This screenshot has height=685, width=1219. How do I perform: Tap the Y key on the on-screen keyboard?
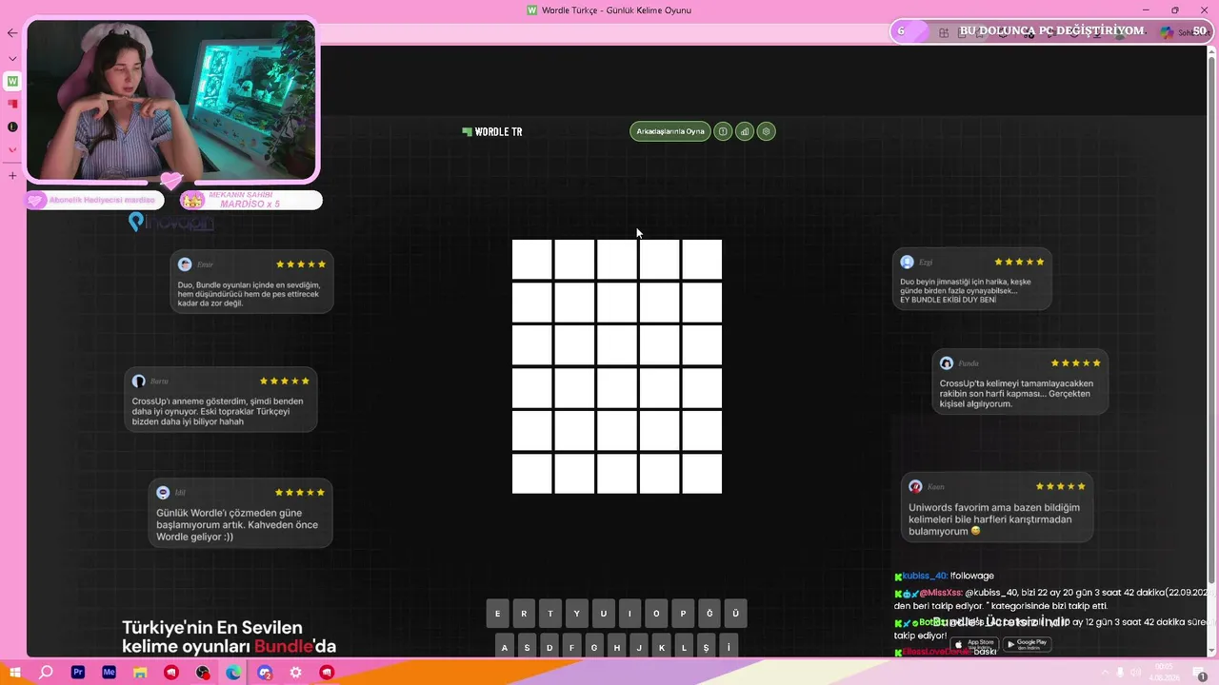(x=577, y=614)
